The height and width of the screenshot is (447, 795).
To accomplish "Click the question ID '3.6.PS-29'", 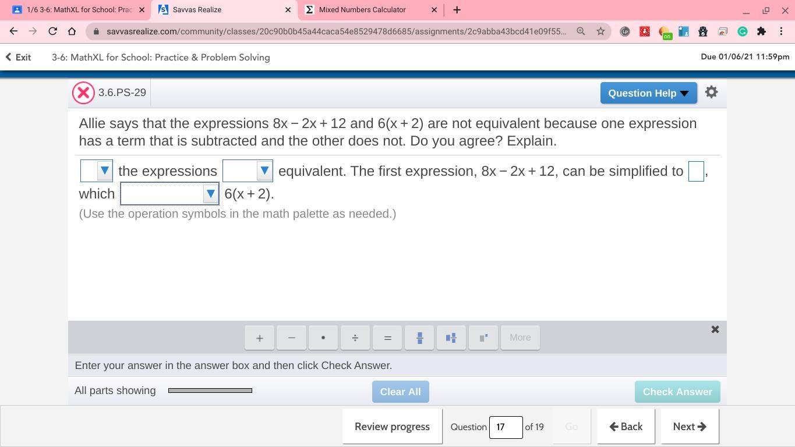I will click(122, 93).
